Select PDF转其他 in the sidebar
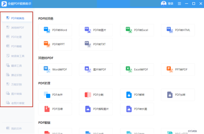 pos(17,18)
